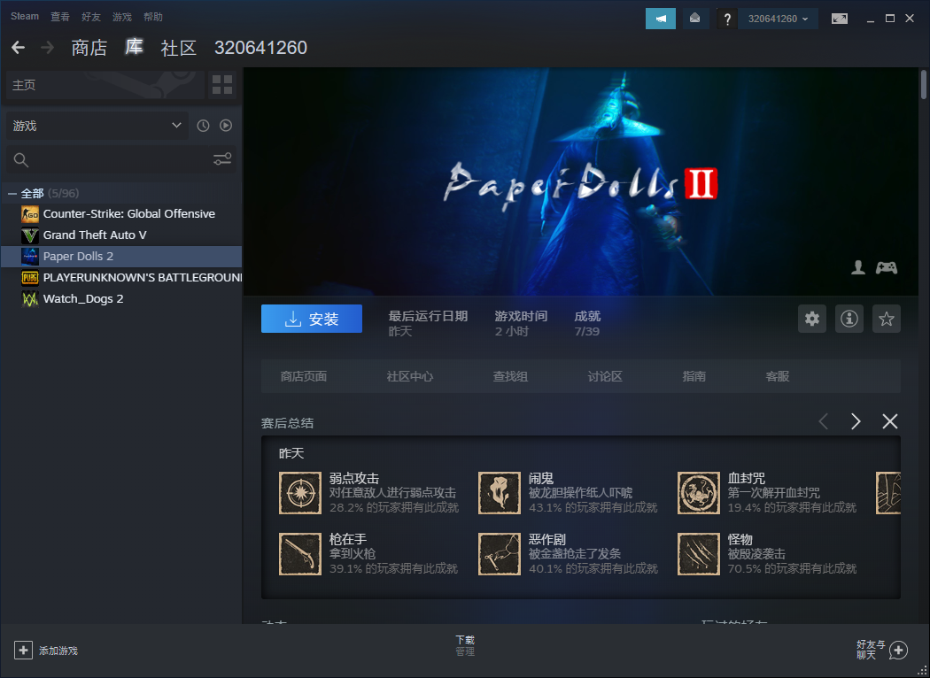Show game info panel icon

849,319
